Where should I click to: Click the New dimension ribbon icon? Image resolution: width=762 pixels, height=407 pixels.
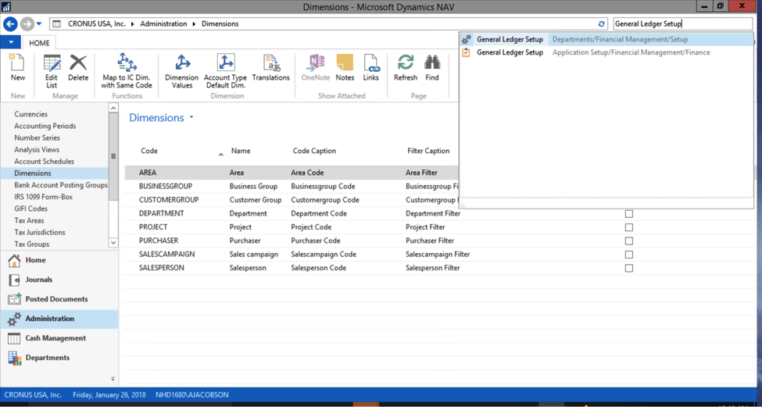point(17,67)
